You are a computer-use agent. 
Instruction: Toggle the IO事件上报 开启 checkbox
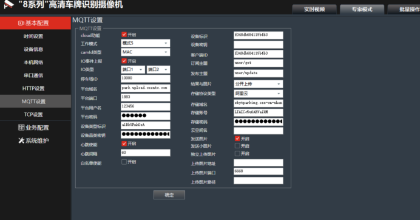[x=124, y=61]
